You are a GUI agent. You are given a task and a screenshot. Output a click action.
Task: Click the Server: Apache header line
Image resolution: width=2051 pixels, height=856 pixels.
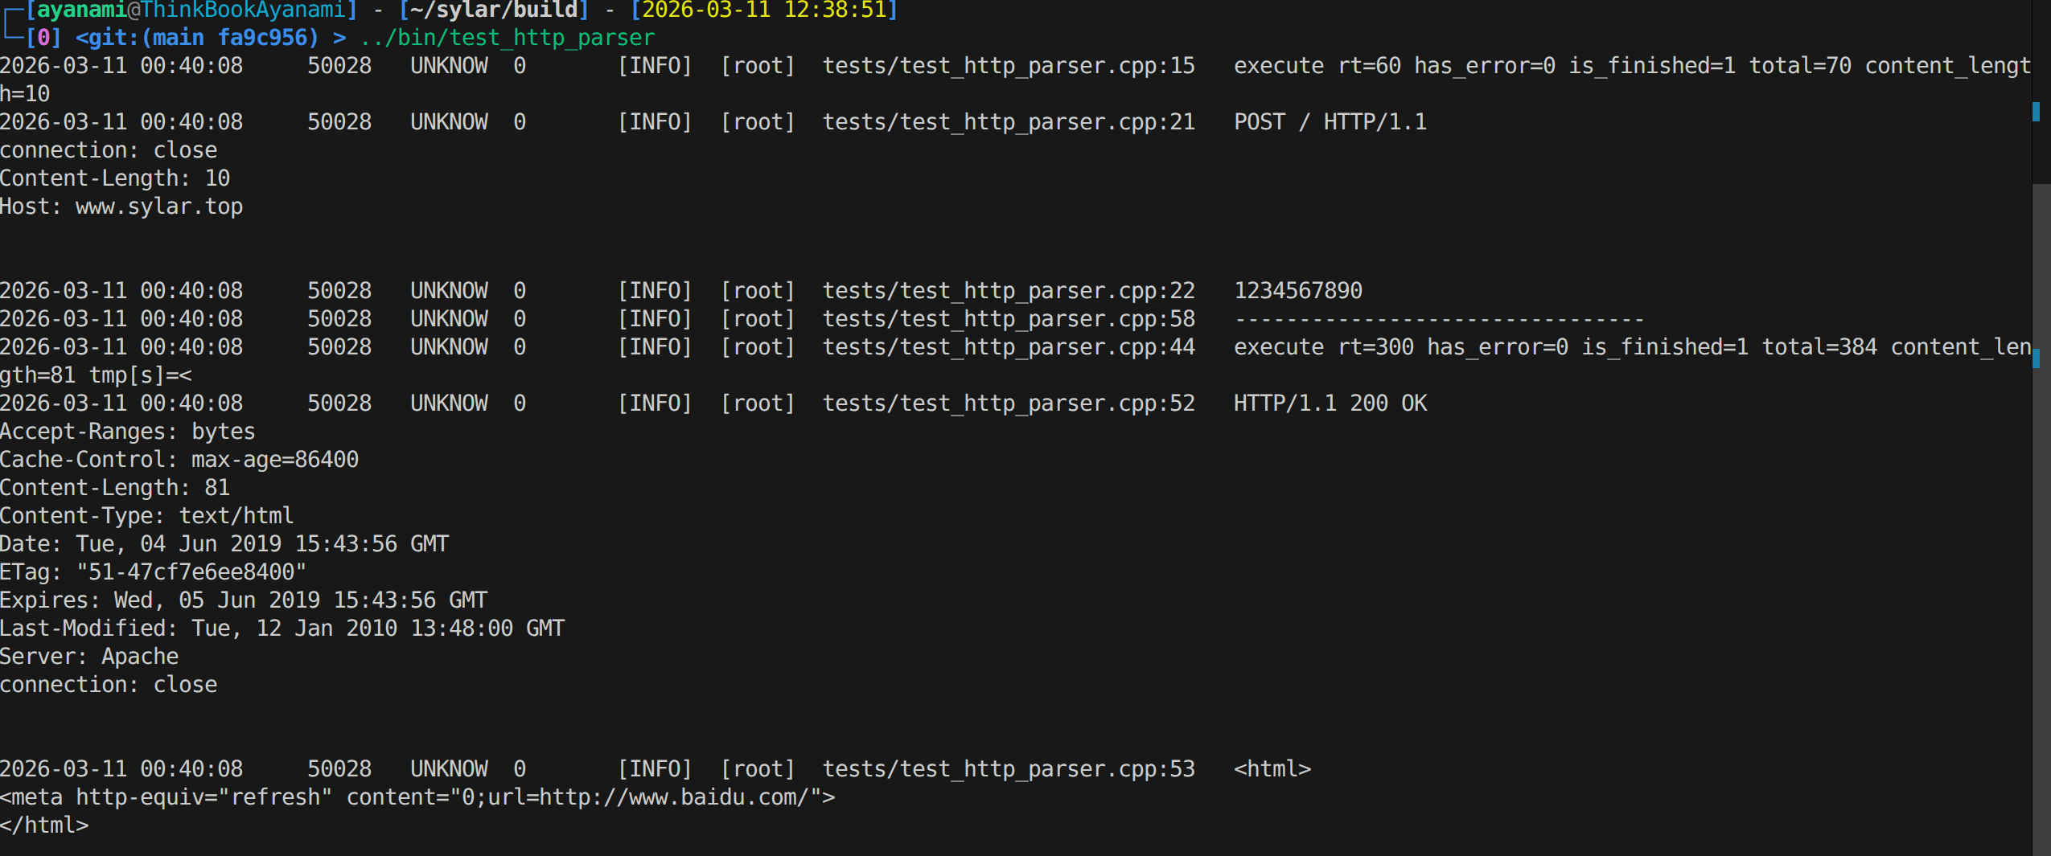89,657
